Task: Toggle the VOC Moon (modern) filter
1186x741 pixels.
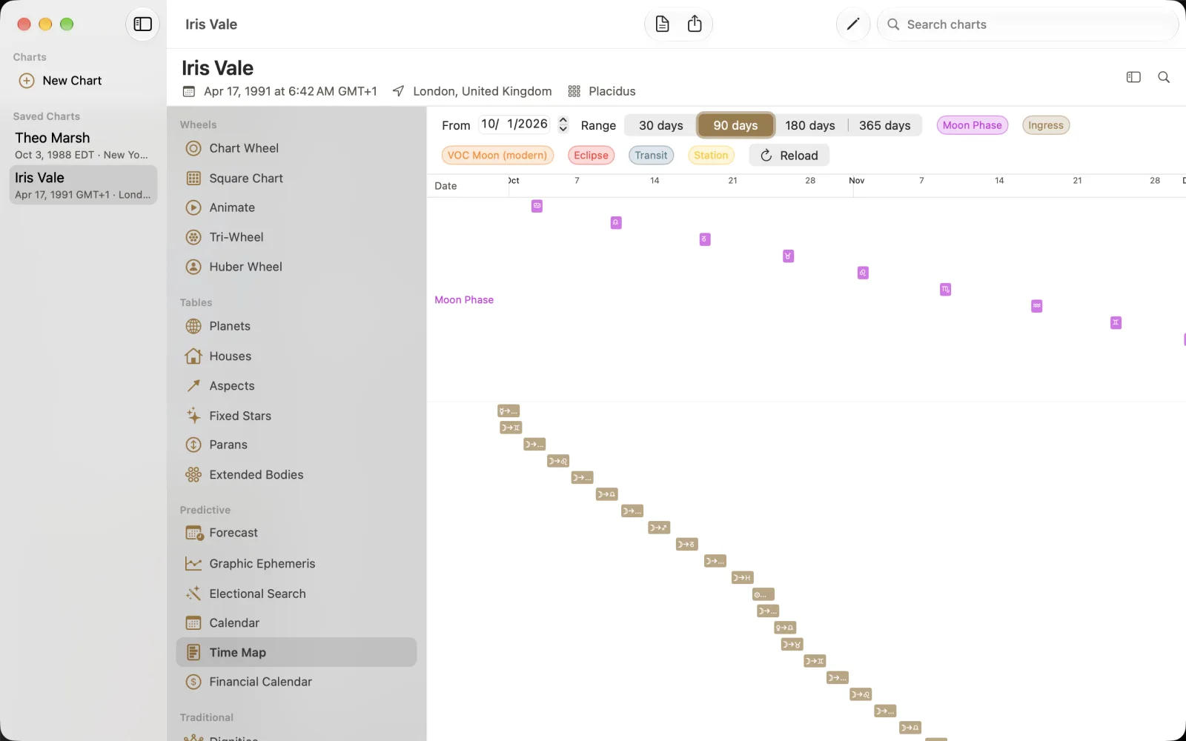Action: coord(497,155)
